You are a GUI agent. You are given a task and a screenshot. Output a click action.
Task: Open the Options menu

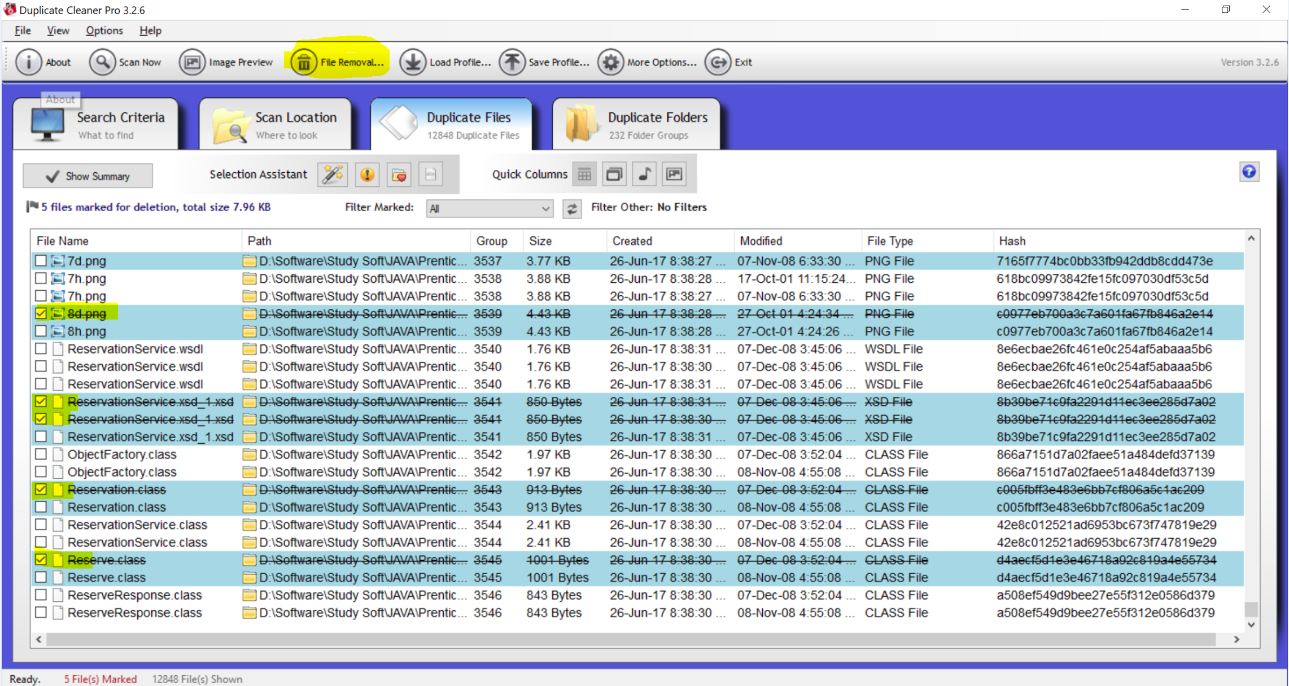(x=104, y=30)
